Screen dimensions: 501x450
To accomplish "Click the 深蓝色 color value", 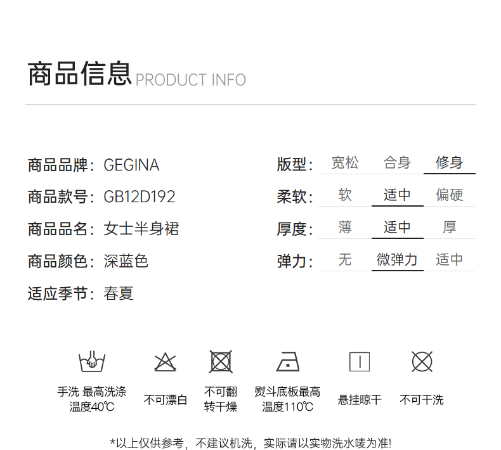I will 126,261.
